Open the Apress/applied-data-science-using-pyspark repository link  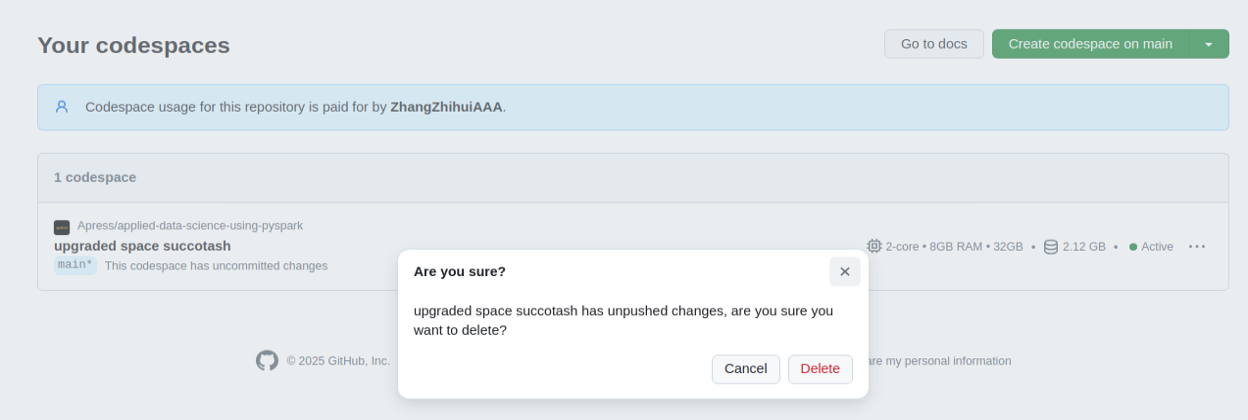click(190, 225)
